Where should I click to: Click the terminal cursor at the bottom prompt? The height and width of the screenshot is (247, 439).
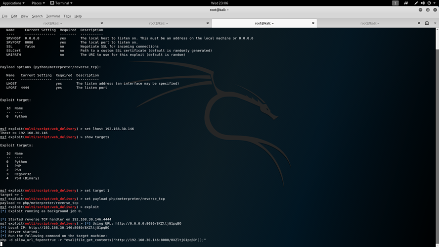[1, 244]
